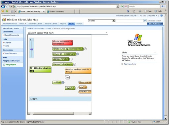Collapse the Indgå aftale node
The image size is (169, 125).
77,88
